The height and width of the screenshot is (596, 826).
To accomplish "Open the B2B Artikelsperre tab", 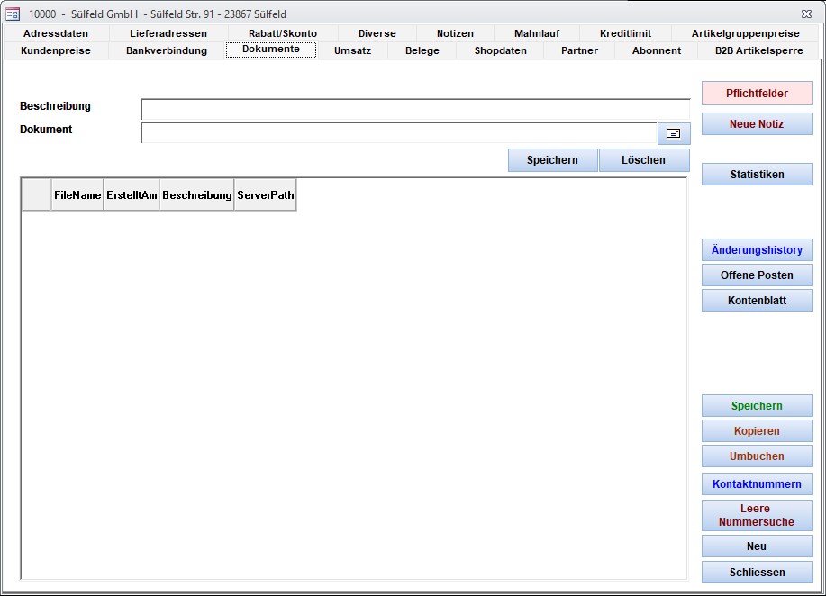I will tap(758, 50).
